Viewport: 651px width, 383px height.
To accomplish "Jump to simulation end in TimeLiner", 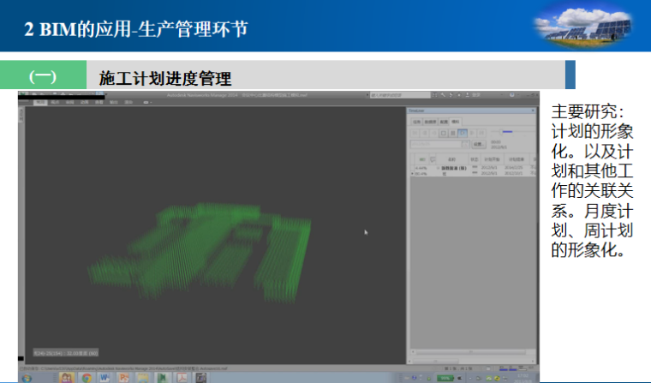I will point(481,133).
